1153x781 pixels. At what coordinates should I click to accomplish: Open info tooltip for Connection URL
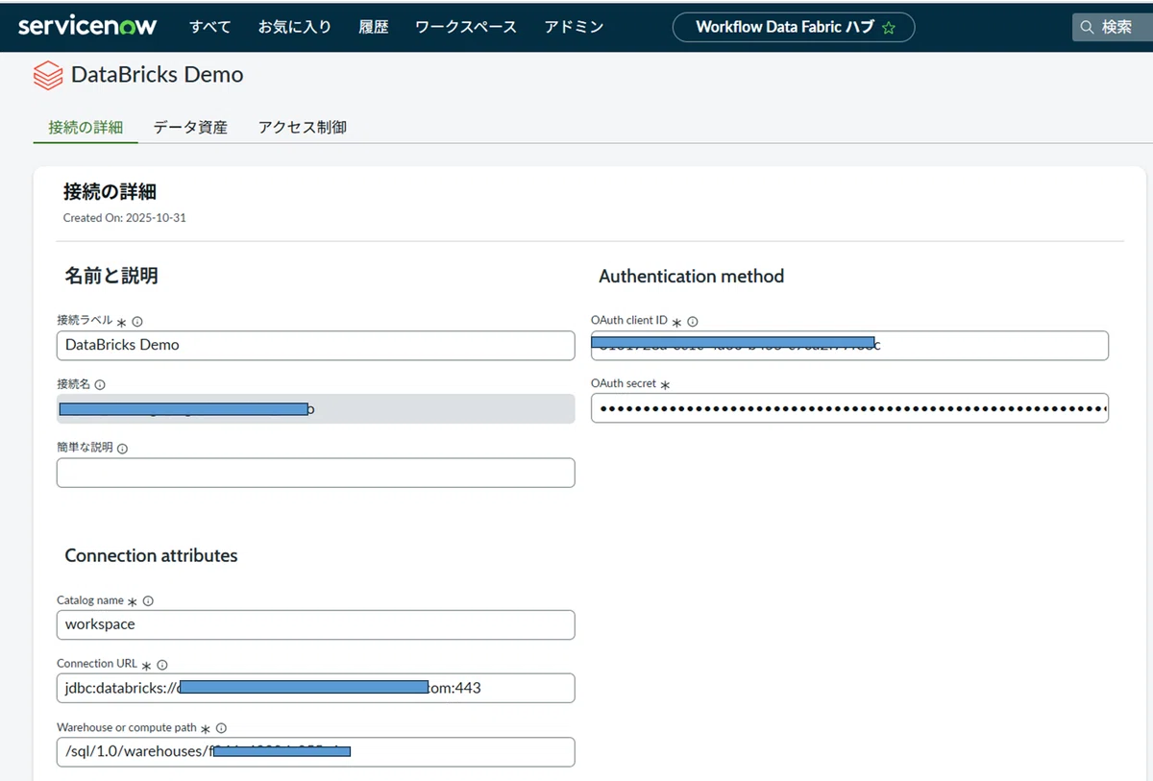[162, 665]
